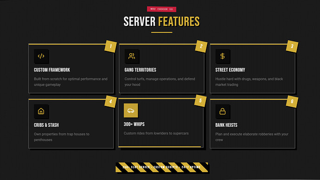Click the padlock icon on Bank Heists
This screenshot has width=320, height=180.
223,111
